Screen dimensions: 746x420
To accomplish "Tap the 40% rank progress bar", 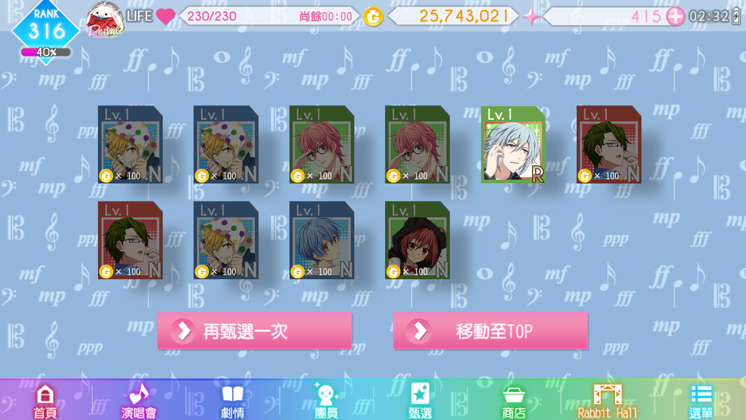I will pyautogui.click(x=46, y=52).
